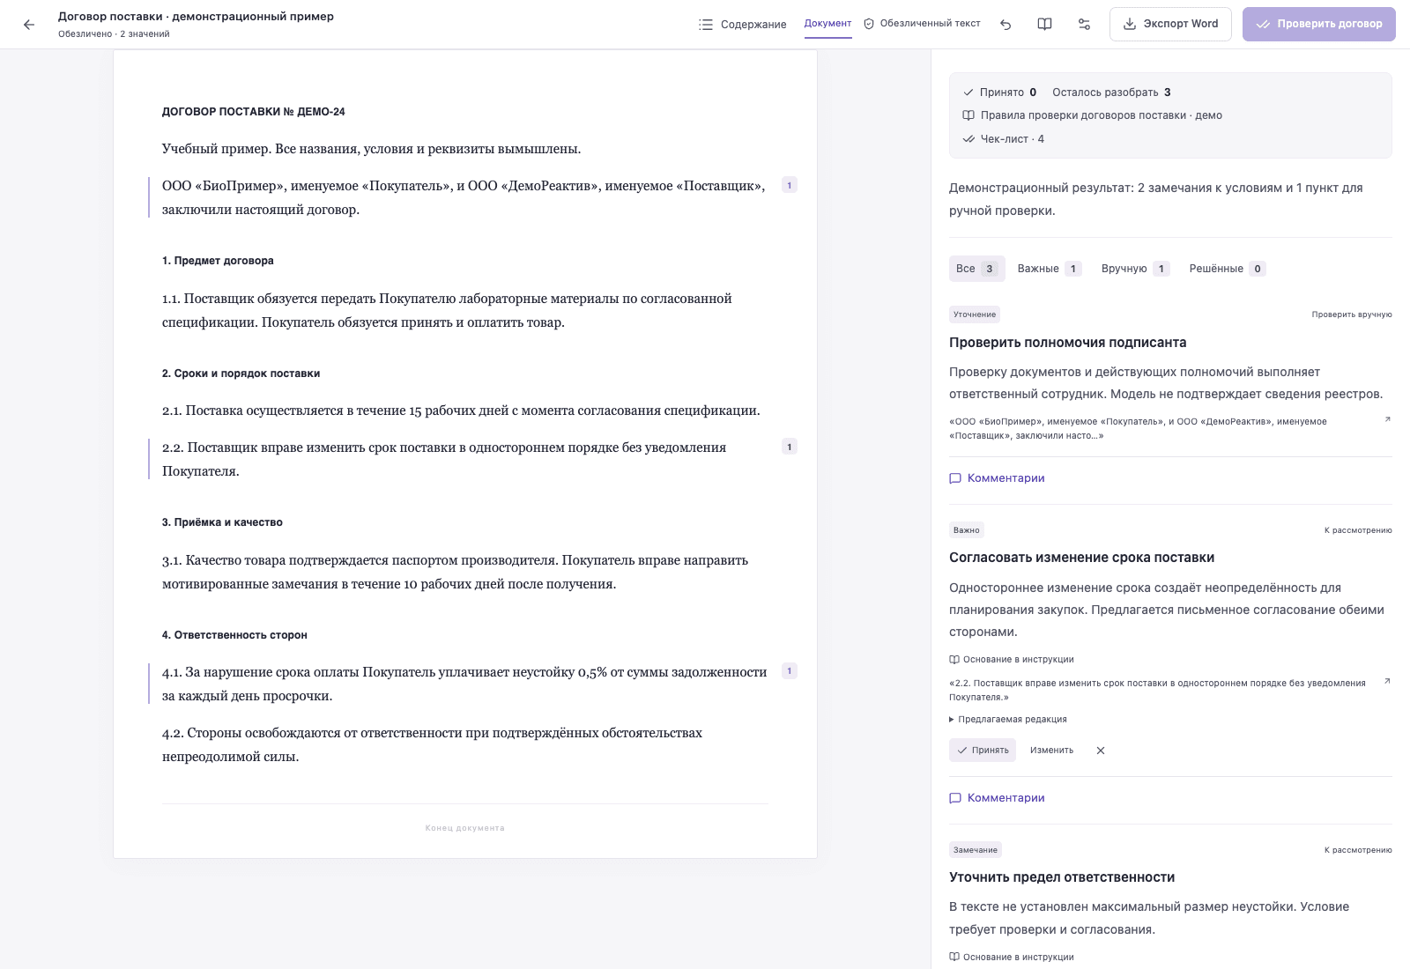Viewport: 1410px width, 969px height.
Task: Show the Решённые findings
Action: coord(1228,269)
